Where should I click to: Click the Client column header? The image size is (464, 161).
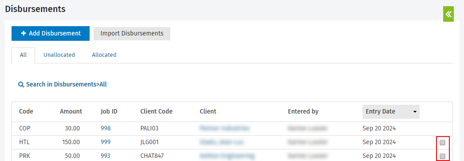[x=208, y=112]
